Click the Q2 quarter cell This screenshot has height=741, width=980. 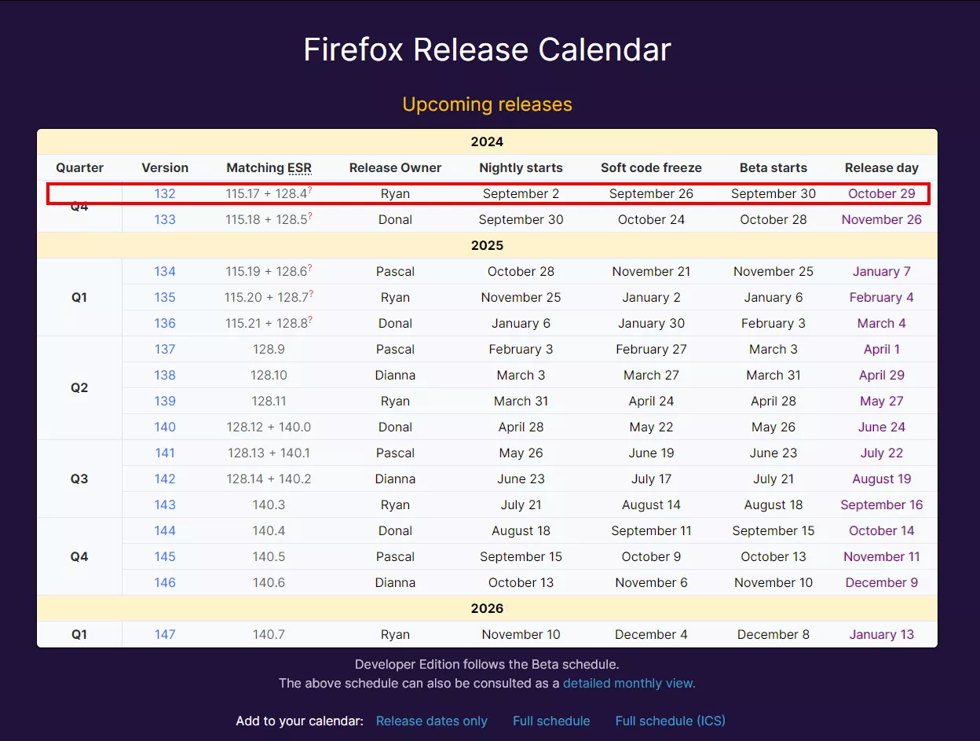[x=79, y=387]
